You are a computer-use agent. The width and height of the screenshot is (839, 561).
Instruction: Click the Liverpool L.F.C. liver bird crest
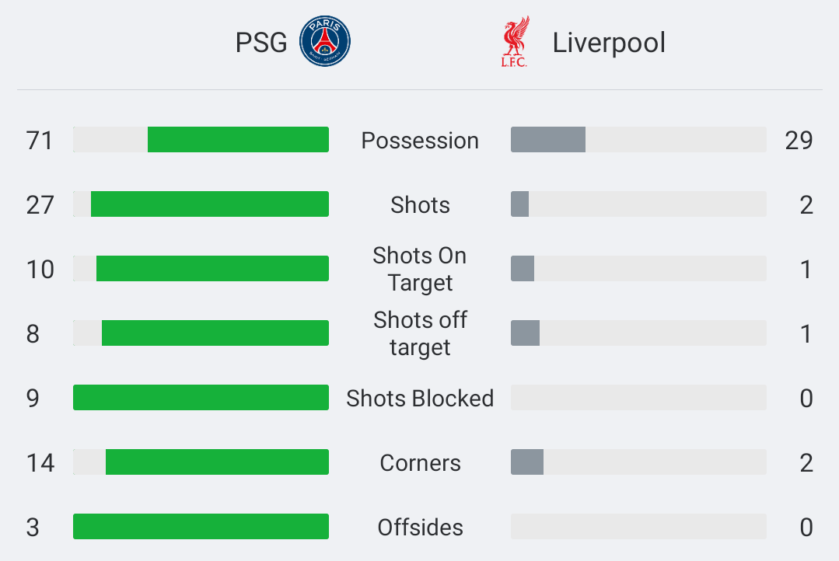515,41
